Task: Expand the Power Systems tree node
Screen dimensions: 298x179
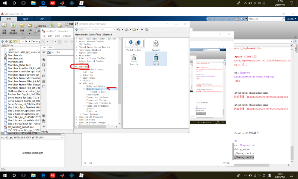Action: 80,114
